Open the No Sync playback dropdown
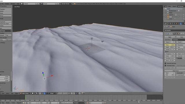 [x=79, y=103]
